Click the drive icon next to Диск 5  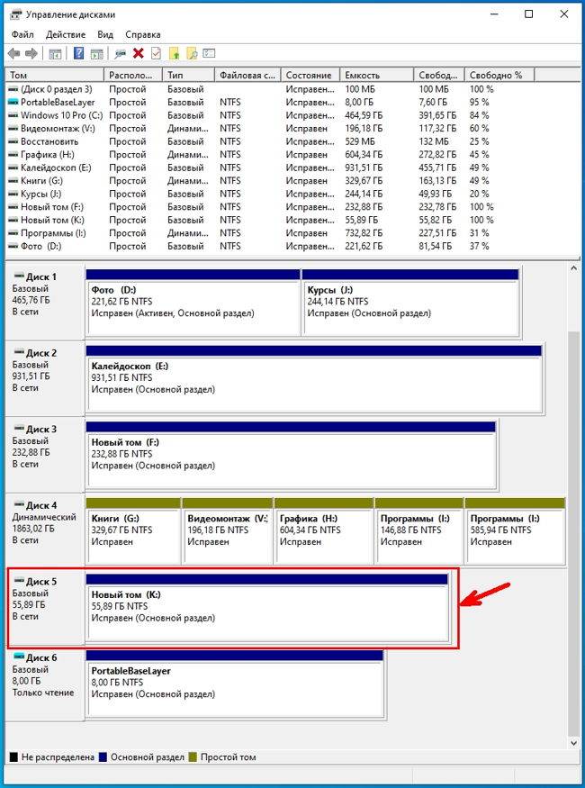pyautogui.click(x=19, y=581)
